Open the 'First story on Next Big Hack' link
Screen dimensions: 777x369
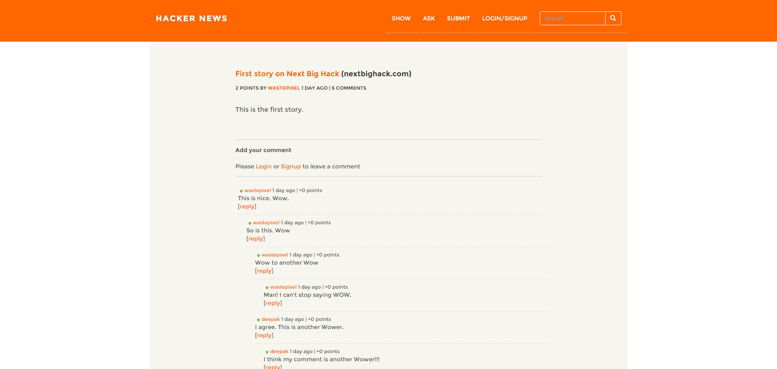click(x=287, y=74)
